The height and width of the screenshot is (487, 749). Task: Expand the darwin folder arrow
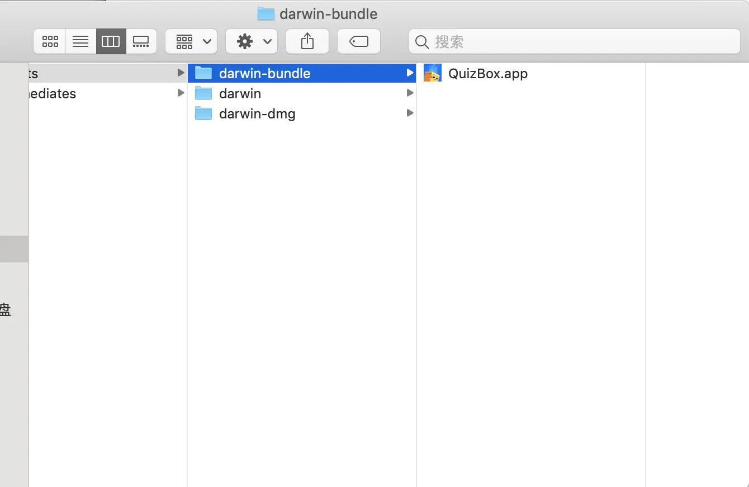[410, 93]
